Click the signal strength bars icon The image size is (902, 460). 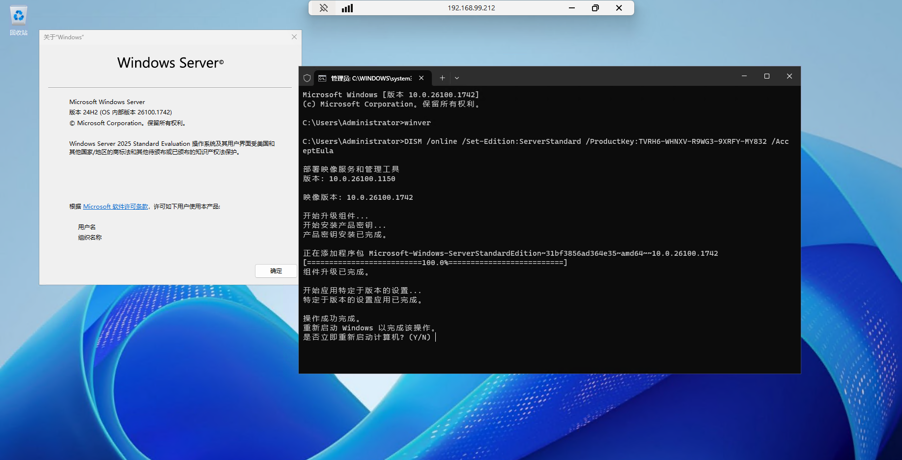tap(347, 8)
